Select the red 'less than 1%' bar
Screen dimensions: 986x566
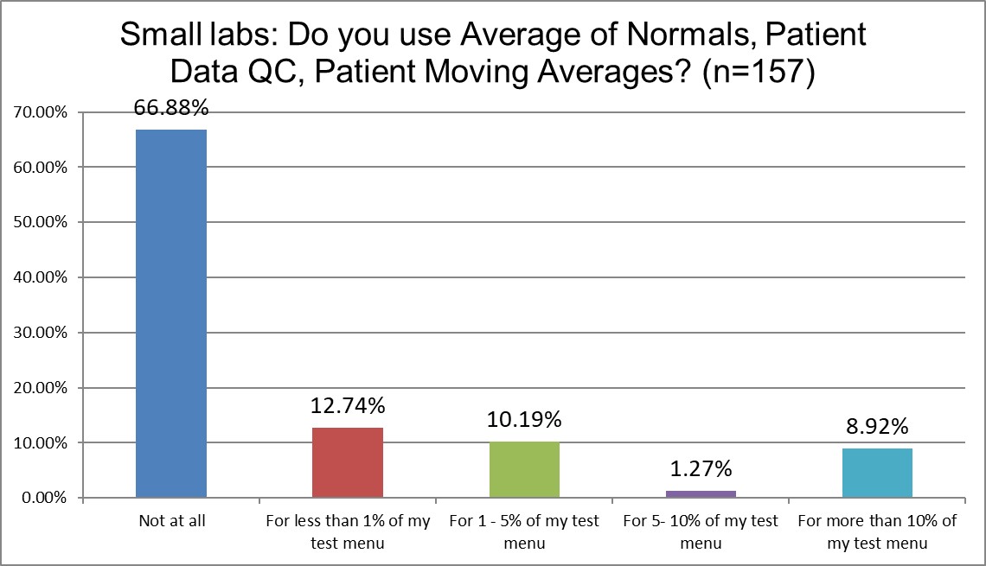(x=348, y=462)
